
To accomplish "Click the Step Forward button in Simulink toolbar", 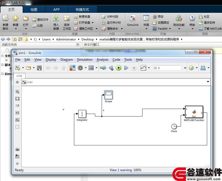I will click(x=126, y=68).
